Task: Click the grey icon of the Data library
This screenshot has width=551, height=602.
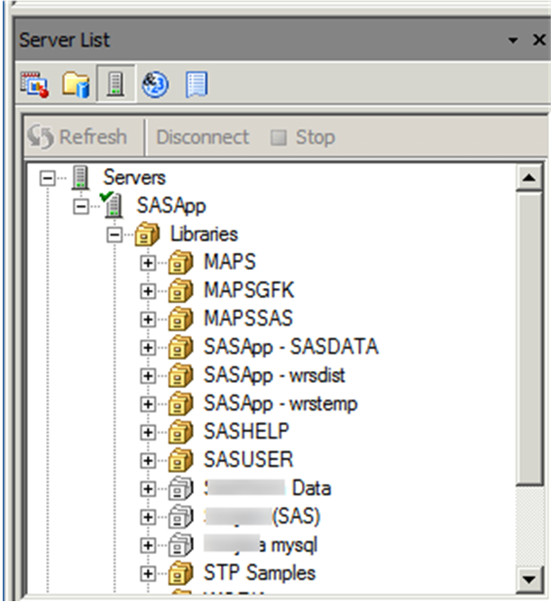Action: (x=180, y=488)
